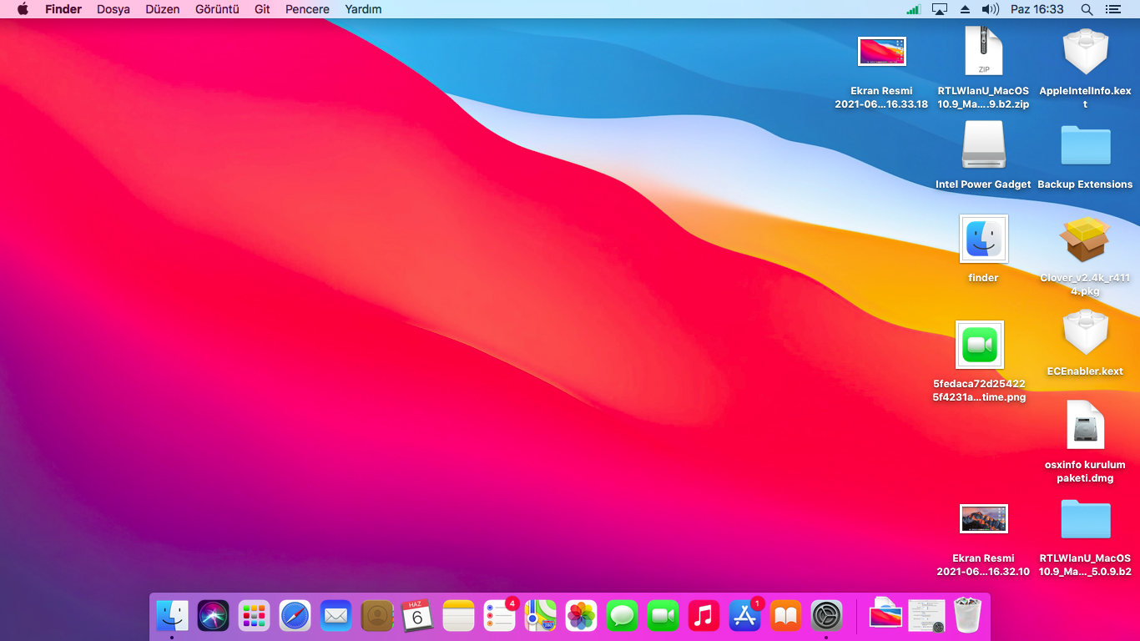Open the AirPlay display menu icon

coord(940,9)
